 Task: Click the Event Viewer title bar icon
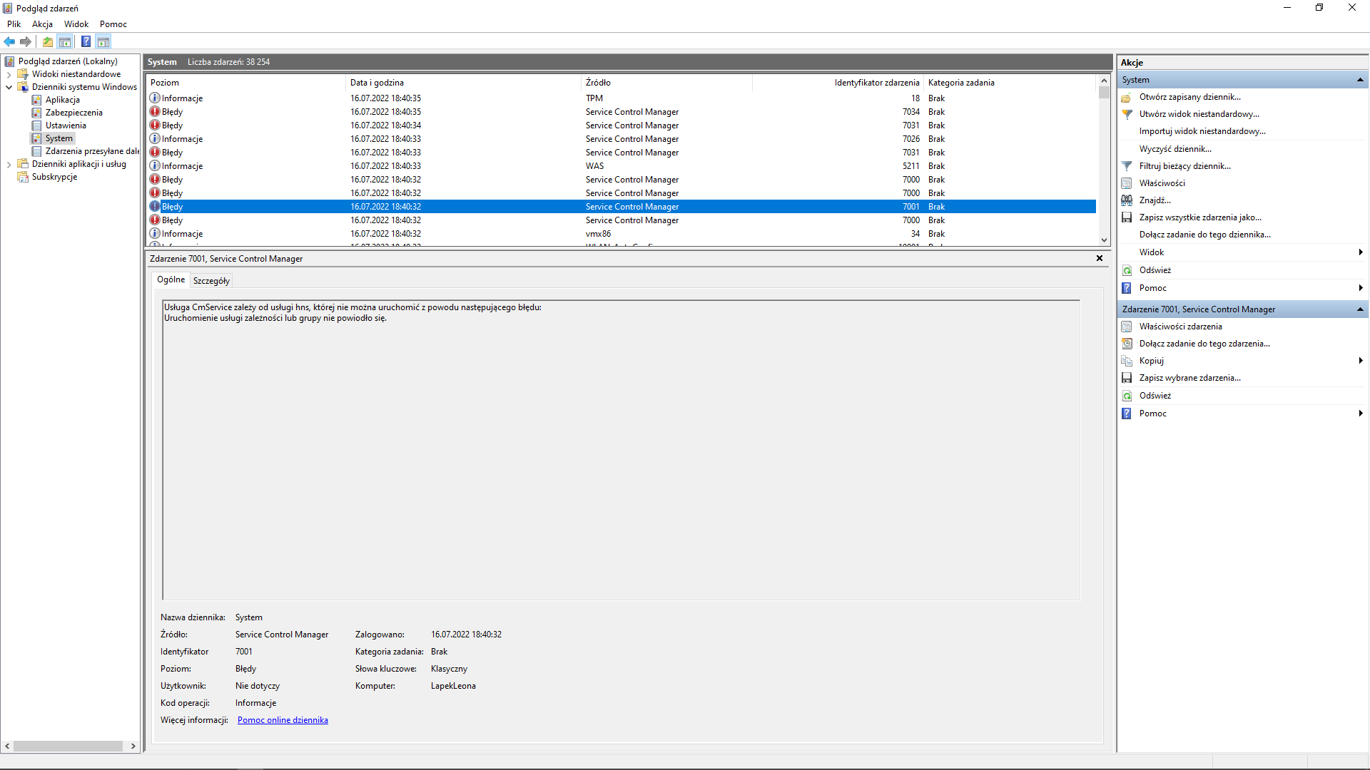(x=8, y=8)
